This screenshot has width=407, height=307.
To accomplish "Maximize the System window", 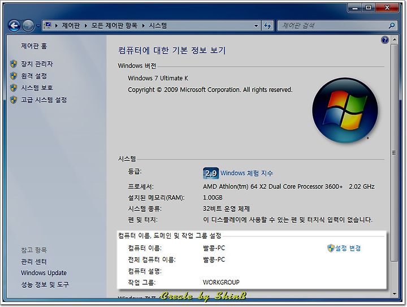I will pyautogui.click(x=369, y=8).
